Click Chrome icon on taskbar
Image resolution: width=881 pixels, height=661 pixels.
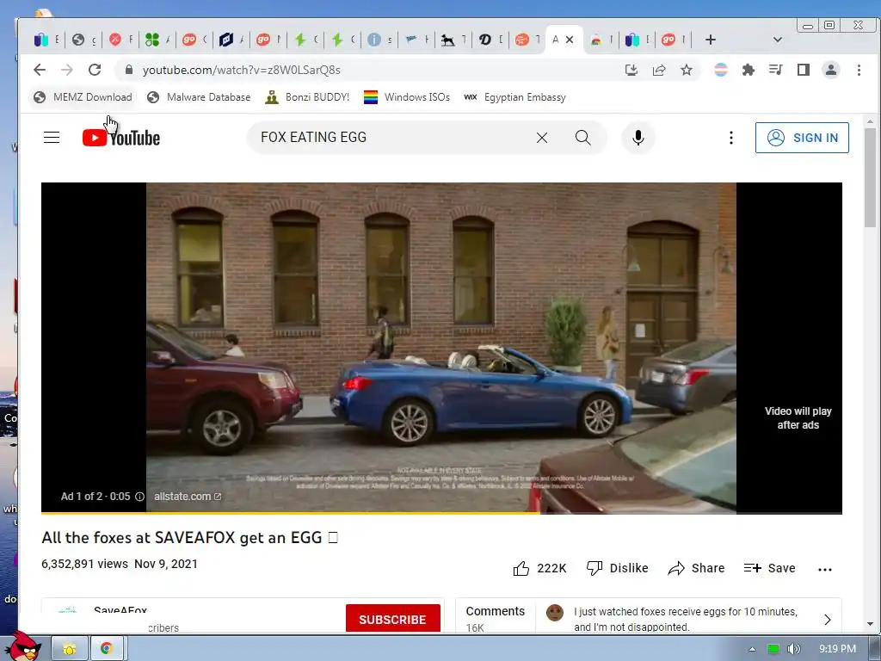coord(106,649)
